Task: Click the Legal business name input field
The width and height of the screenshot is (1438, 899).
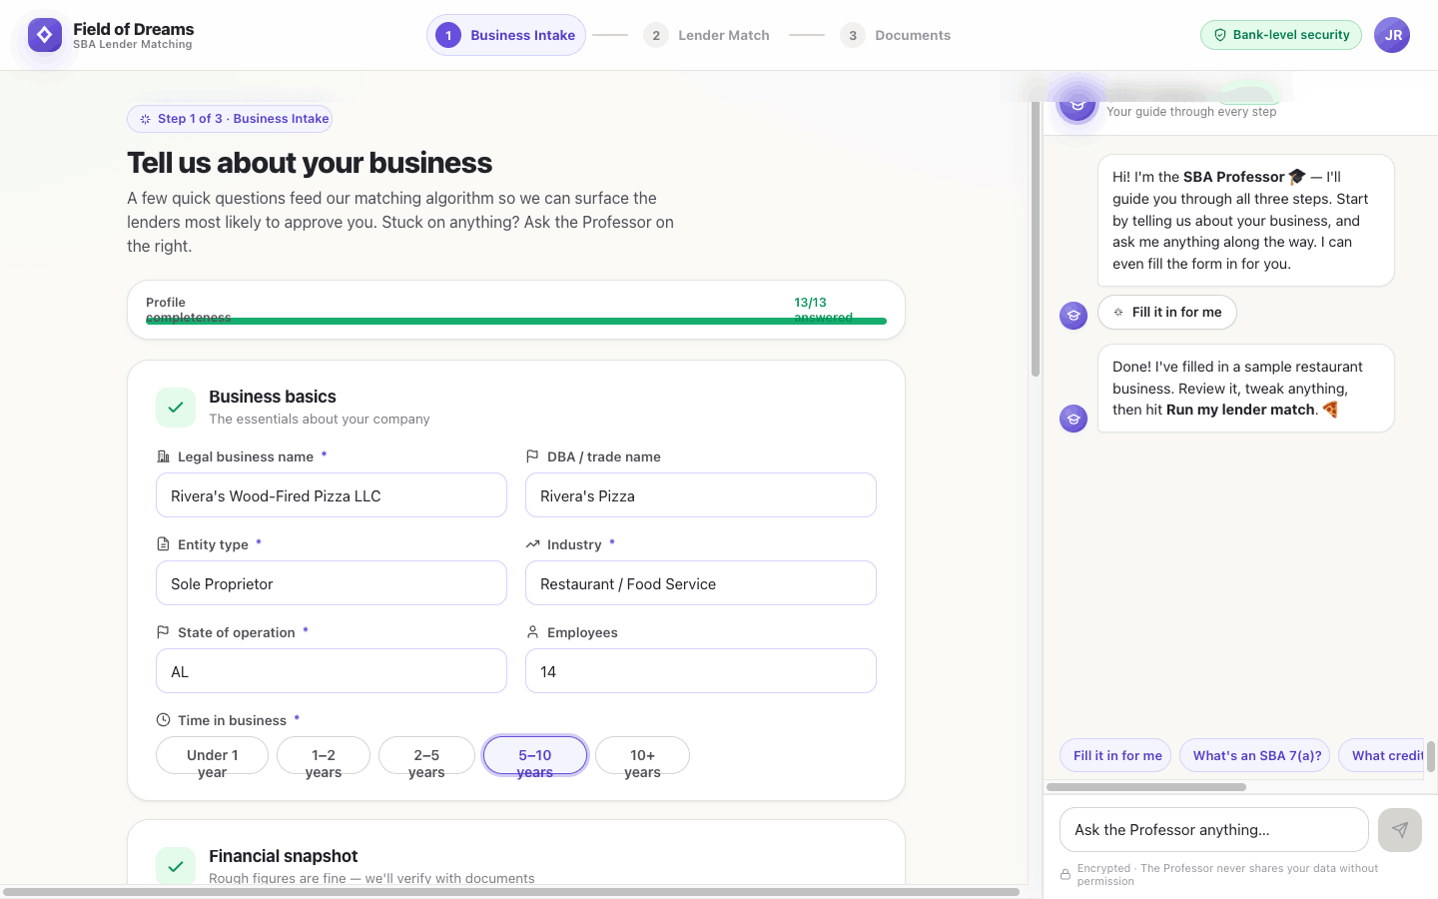Action: click(x=332, y=495)
